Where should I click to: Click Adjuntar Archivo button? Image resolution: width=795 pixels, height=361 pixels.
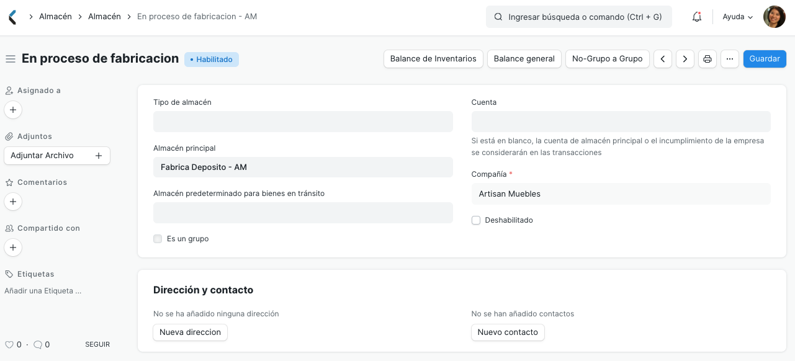tap(57, 156)
